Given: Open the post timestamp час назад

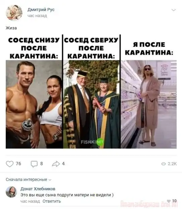Looking at the screenshot, I should [x=37, y=16].
